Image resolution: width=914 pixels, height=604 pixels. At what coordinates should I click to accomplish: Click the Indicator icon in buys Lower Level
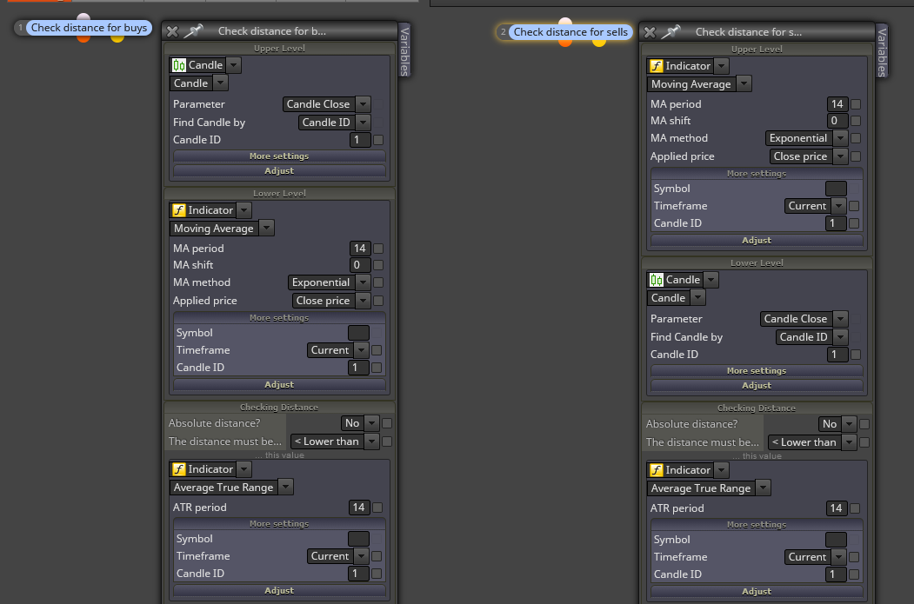click(179, 210)
